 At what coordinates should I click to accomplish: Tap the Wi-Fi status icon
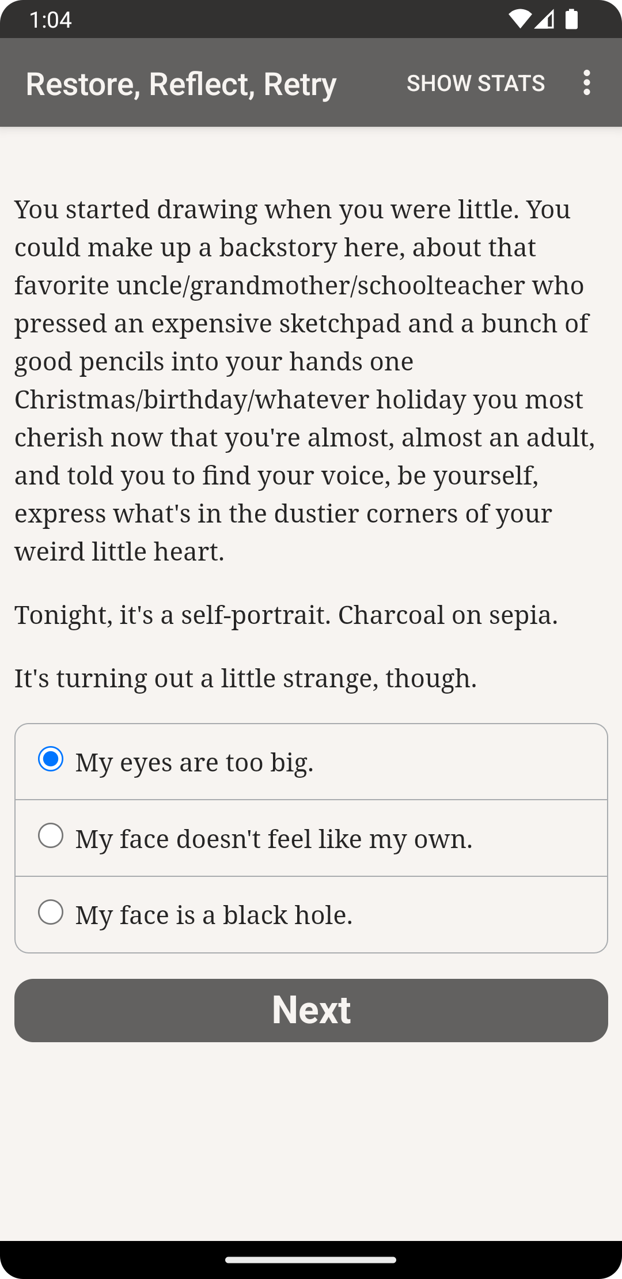pos(519,20)
